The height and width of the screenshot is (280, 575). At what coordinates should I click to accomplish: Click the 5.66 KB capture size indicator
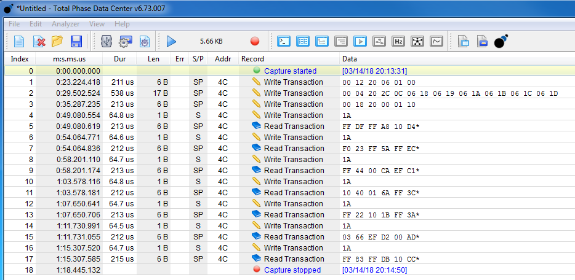pos(211,41)
